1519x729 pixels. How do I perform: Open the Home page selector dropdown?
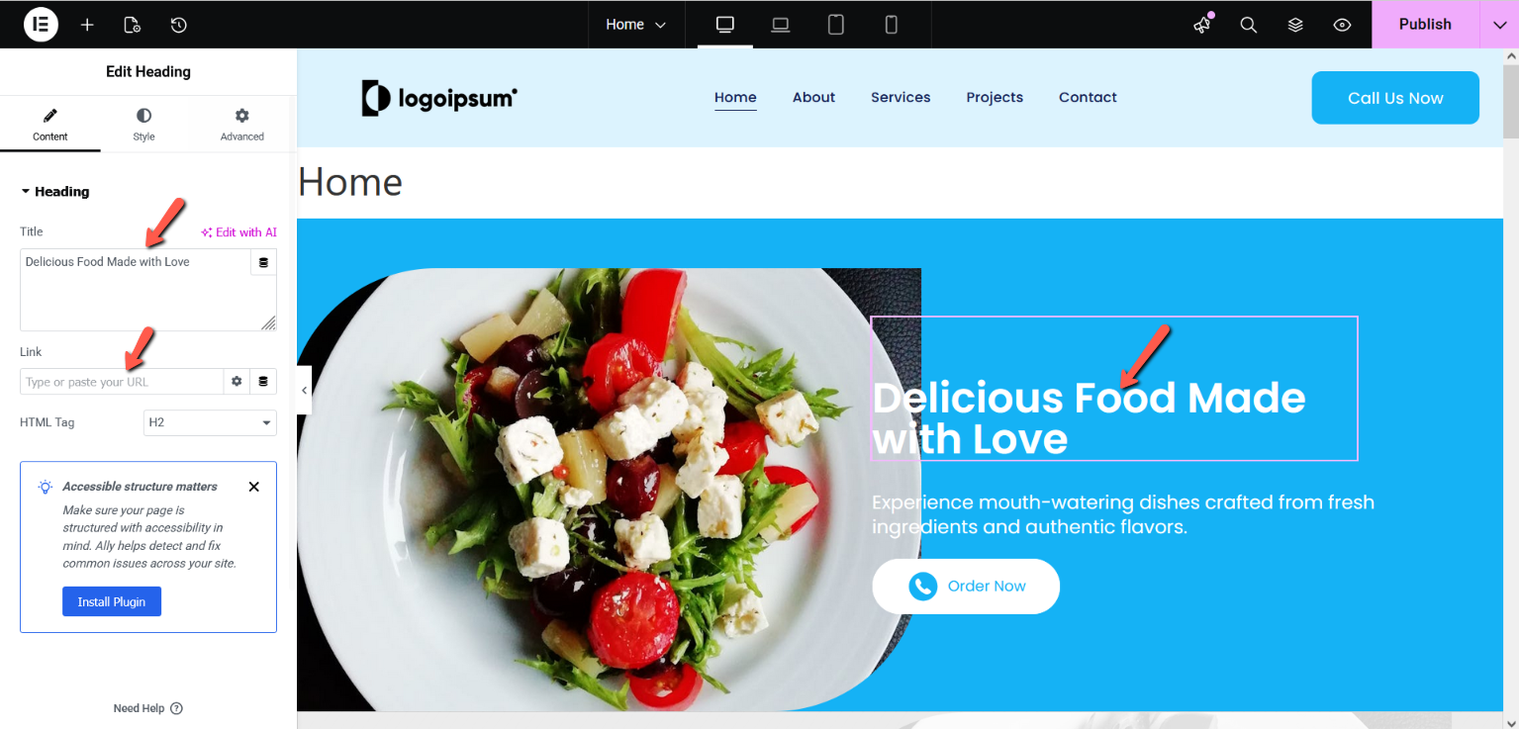[x=636, y=25]
